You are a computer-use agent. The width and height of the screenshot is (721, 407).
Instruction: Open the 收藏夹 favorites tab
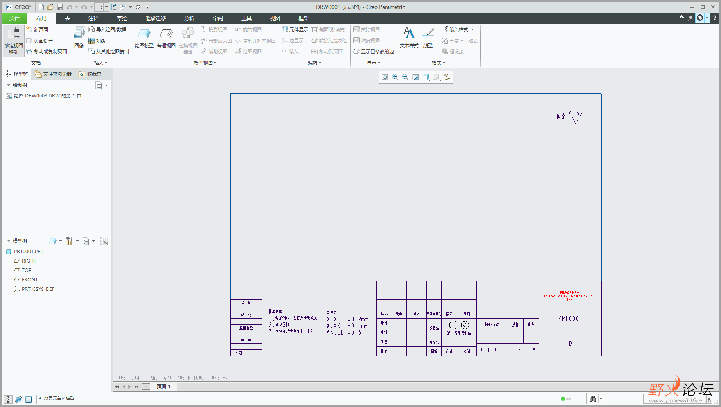(x=90, y=74)
